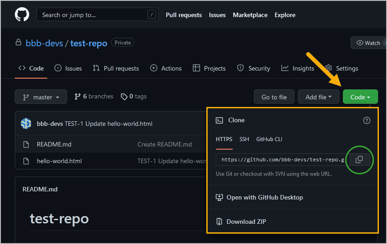Open the test-repo repository link
The image size is (387, 244).
coord(89,43)
